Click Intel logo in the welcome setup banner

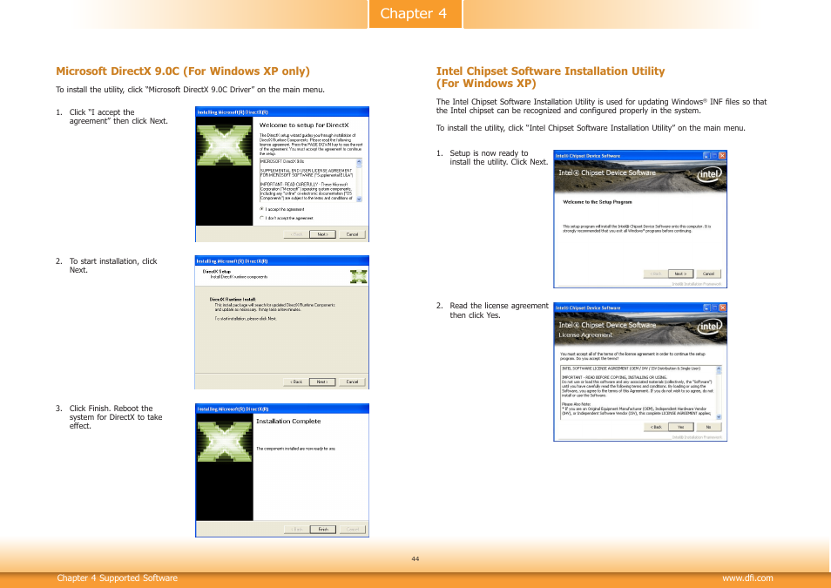tap(710, 174)
